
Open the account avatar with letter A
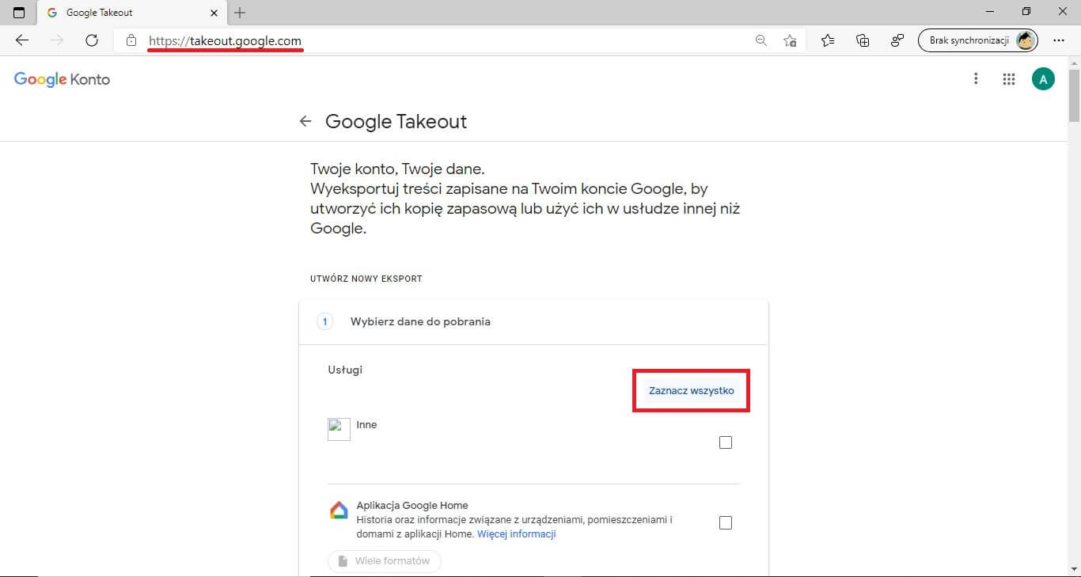tap(1043, 78)
